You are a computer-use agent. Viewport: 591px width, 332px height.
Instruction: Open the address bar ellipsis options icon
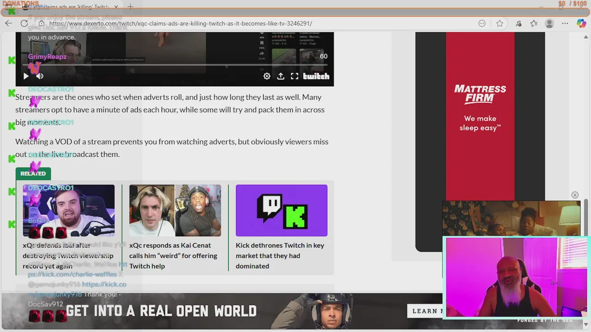[x=482, y=23]
